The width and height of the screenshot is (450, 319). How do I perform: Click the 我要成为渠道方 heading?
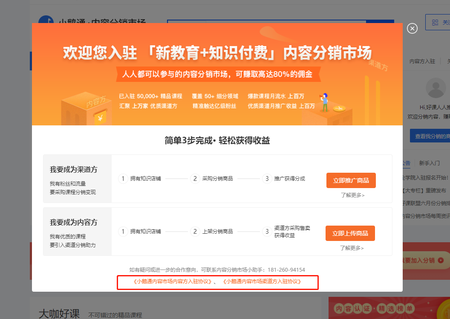[73, 169]
